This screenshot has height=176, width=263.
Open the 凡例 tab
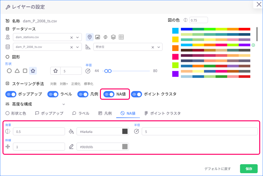tap(105, 113)
